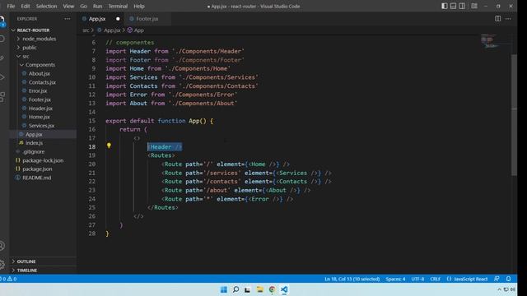Open File Explorer from the taskbar
The image size is (527, 296).
coord(260,289)
